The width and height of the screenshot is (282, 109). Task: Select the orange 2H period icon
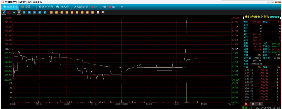82,12
